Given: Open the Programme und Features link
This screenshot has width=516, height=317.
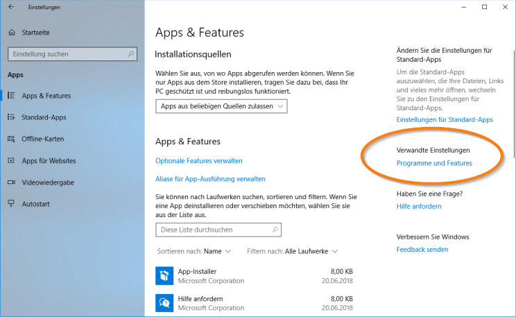Looking at the screenshot, I should (433, 163).
